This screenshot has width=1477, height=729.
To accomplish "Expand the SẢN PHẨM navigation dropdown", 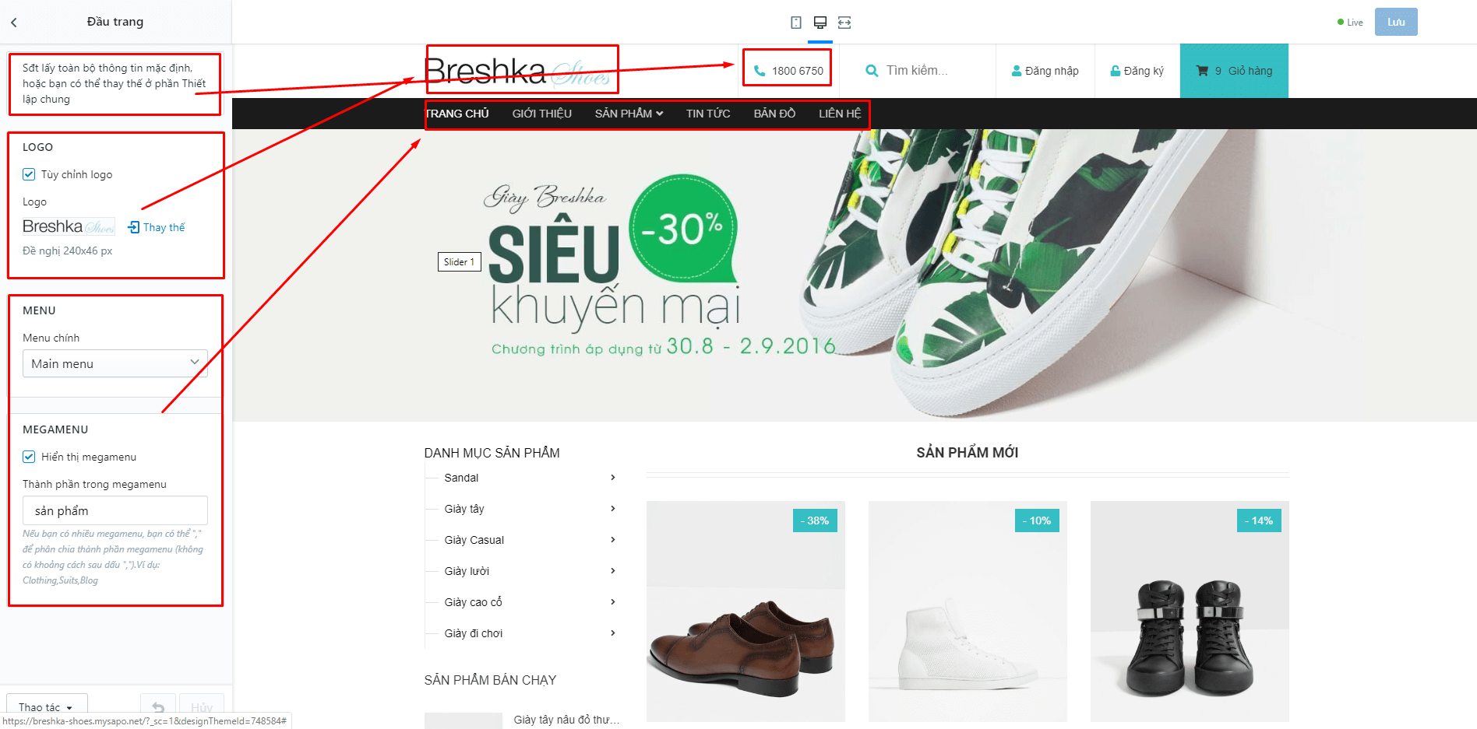I will 629,114.
